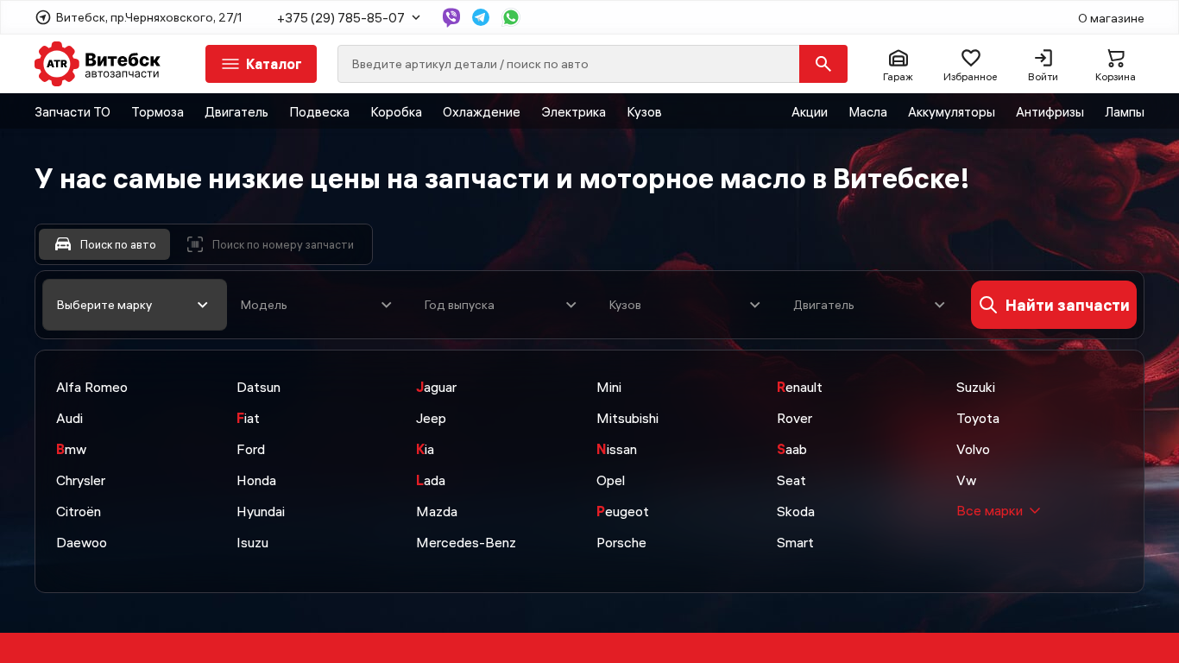Go to Лампы page
The height and width of the screenshot is (663, 1179).
pos(1125,111)
